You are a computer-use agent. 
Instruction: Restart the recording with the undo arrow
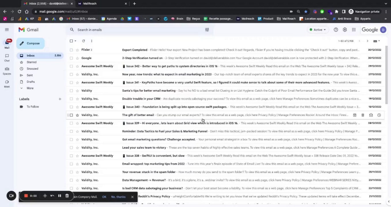(x=52, y=196)
